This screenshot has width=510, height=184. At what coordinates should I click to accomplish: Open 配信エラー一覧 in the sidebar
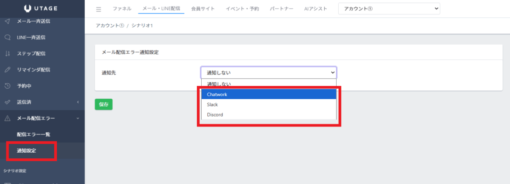(x=33, y=134)
